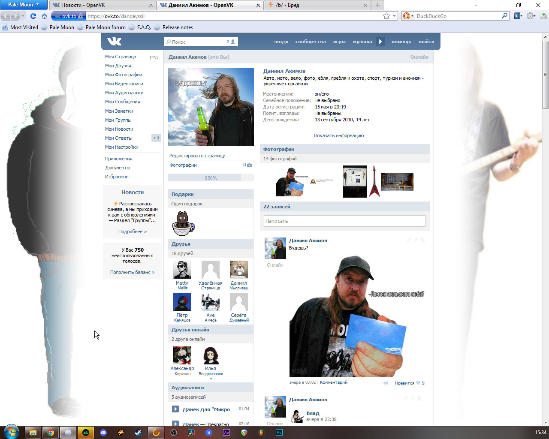This screenshot has height=439, width=549.
Task: Share the 'Будешь?' post via megaphone icon
Action: [x=386, y=383]
